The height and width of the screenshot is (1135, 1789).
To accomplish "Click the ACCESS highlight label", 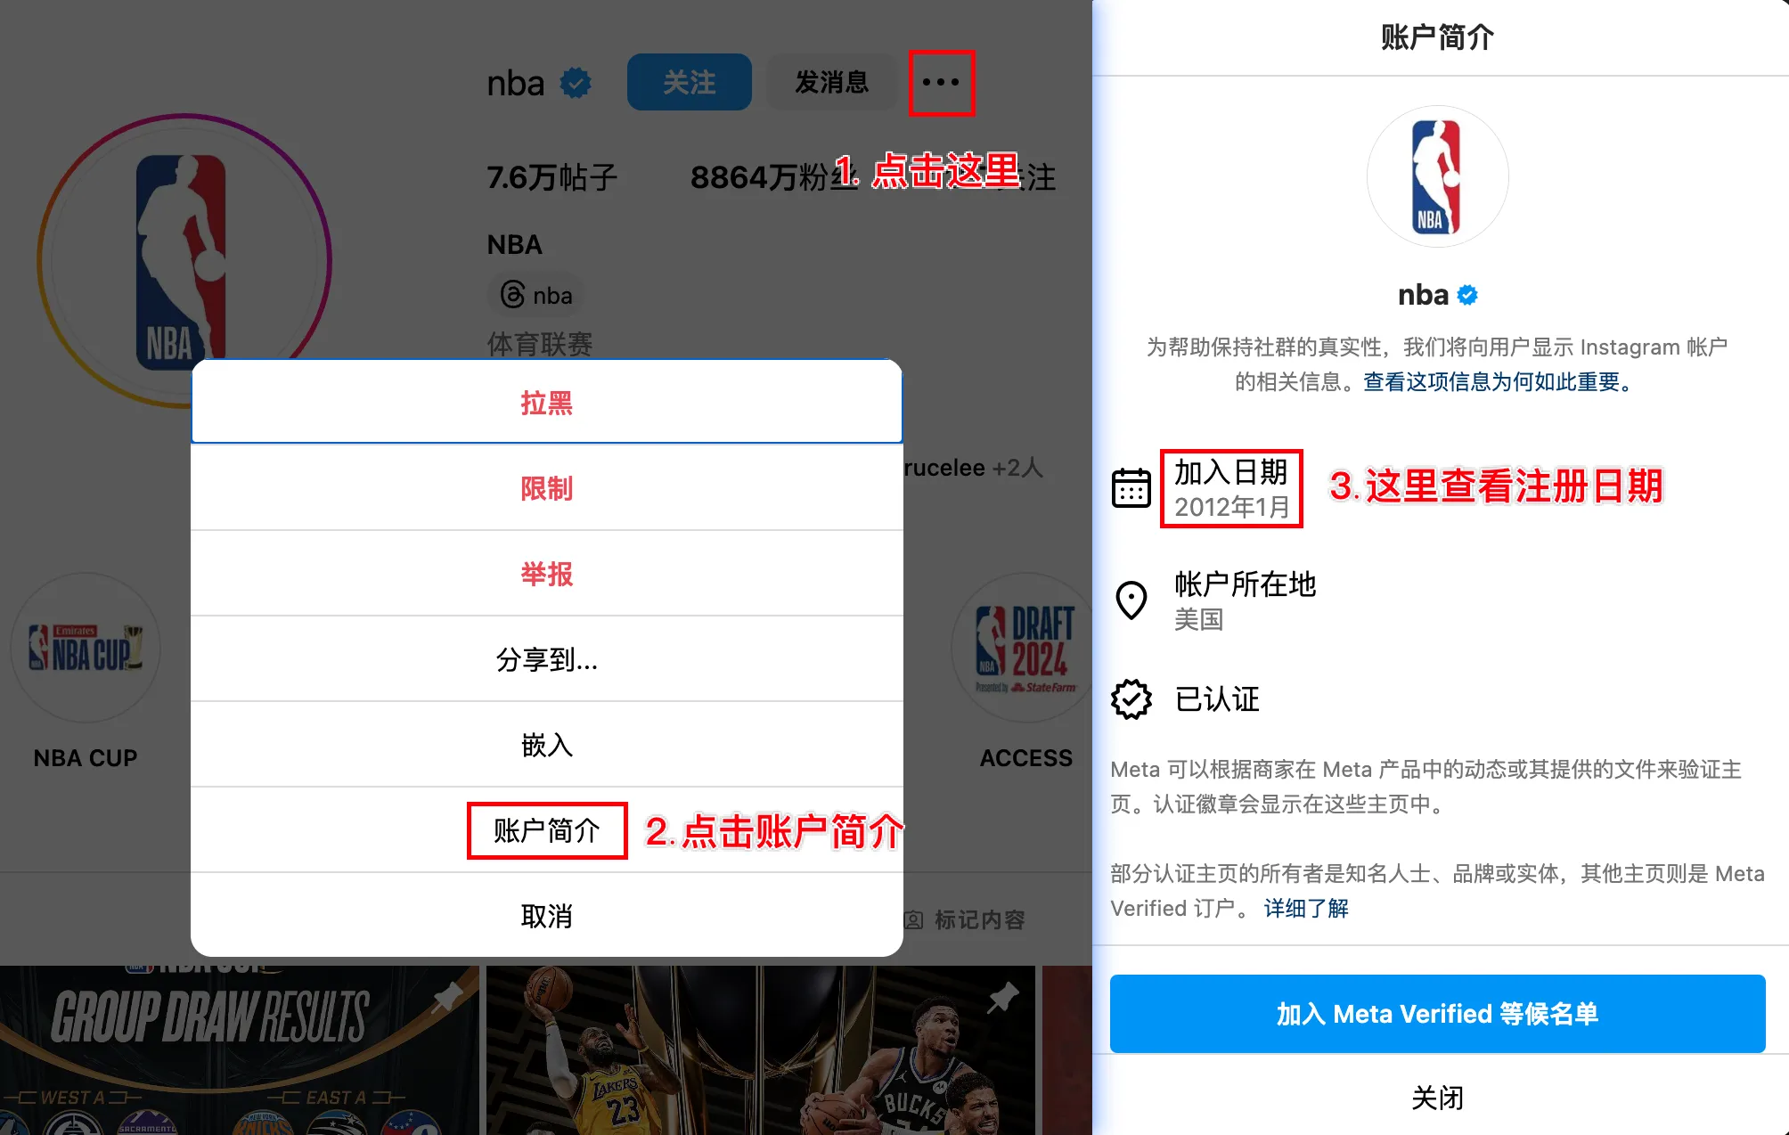I will 1026,757.
